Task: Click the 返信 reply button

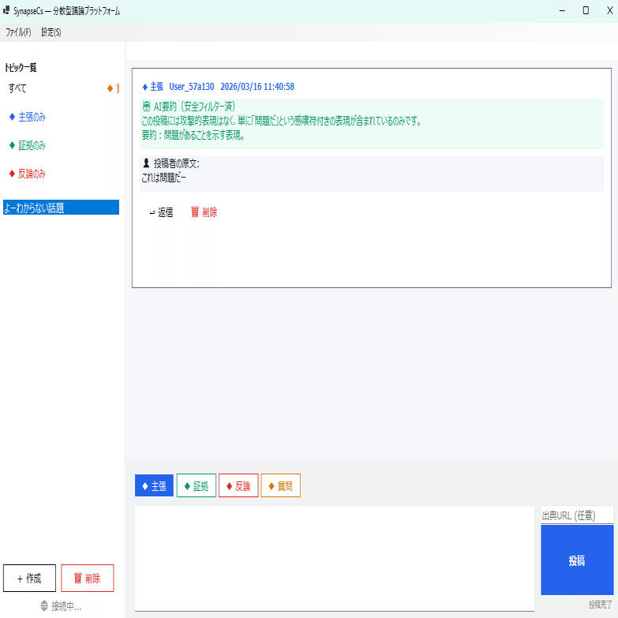Action: 161,212
